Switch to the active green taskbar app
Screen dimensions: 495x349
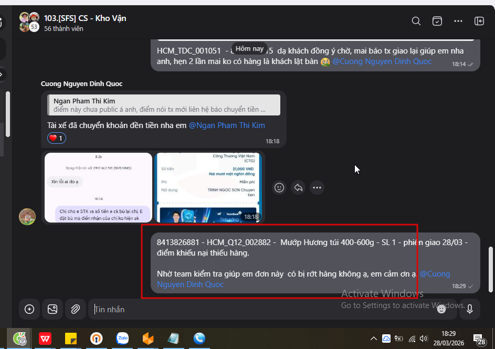click(19, 339)
